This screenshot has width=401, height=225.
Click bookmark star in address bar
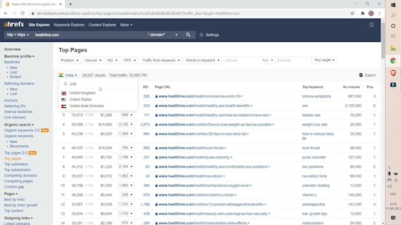pyautogui.click(x=352, y=14)
